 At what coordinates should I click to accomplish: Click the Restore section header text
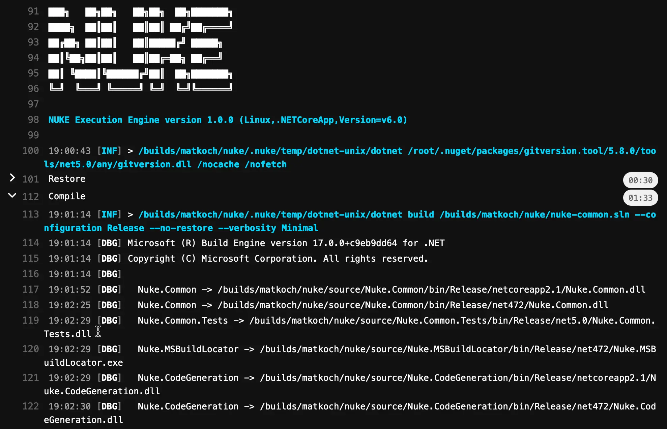coord(67,179)
